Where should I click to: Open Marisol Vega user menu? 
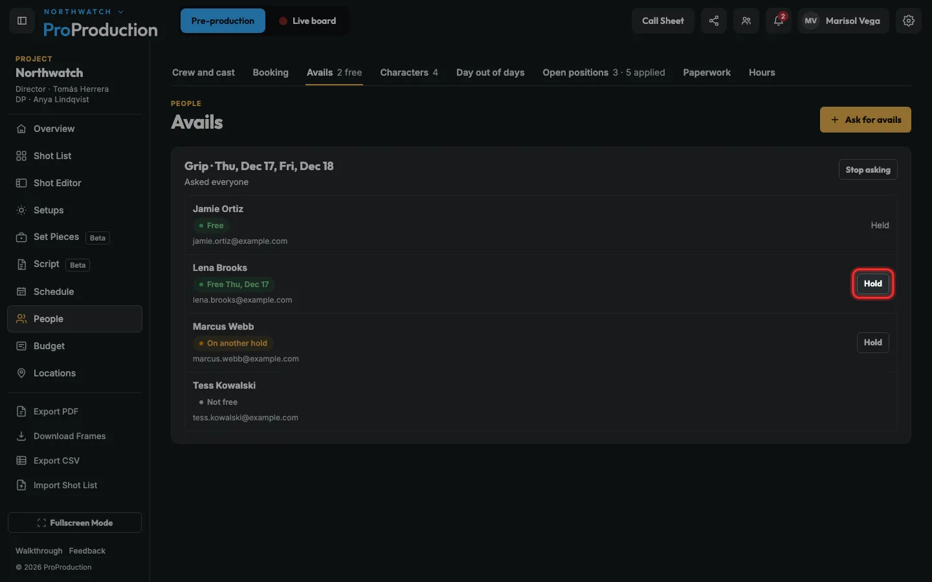coord(843,21)
